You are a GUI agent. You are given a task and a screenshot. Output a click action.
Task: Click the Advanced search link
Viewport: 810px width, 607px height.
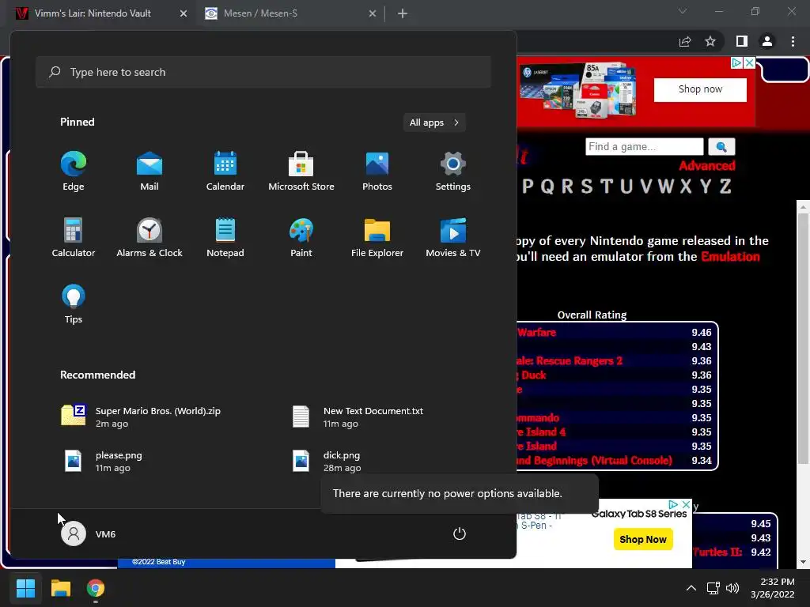coord(706,166)
